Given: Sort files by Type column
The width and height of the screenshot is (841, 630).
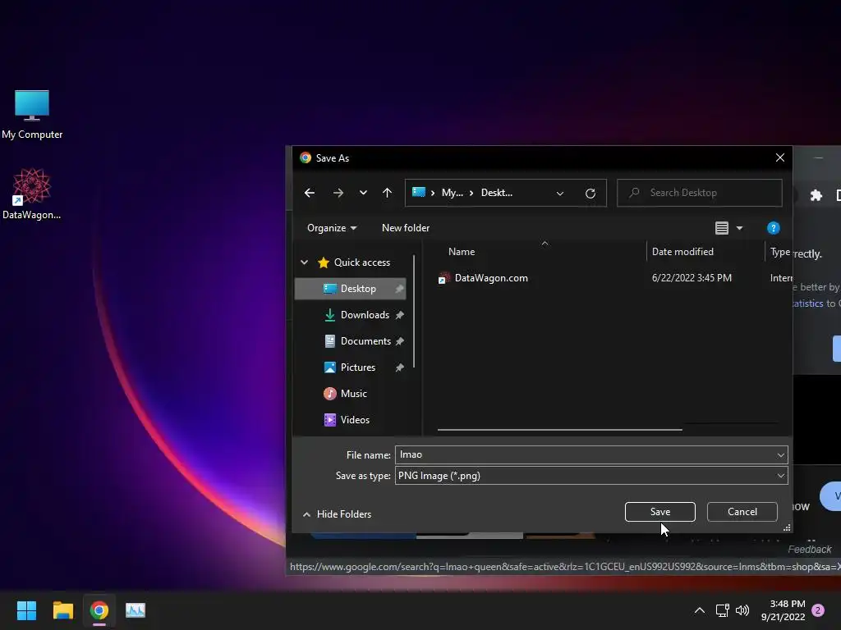Looking at the screenshot, I should point(779,252).
